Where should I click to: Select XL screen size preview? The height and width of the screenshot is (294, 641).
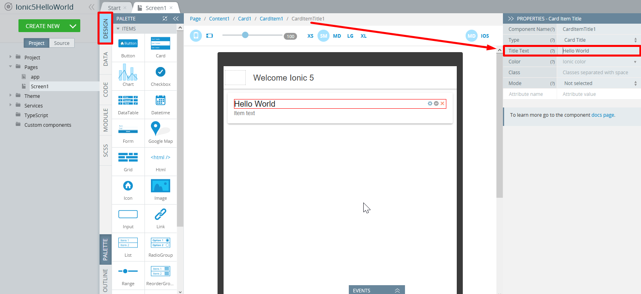pos(364,36)
